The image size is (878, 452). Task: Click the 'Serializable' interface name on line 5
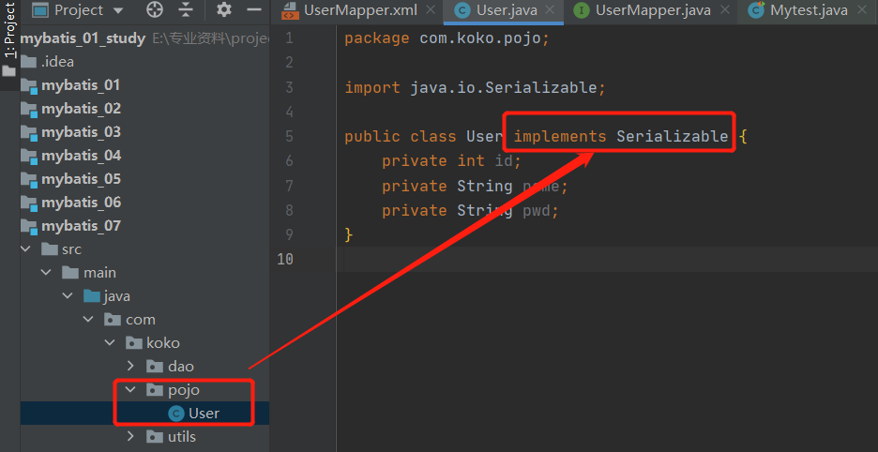pos(673,136)
